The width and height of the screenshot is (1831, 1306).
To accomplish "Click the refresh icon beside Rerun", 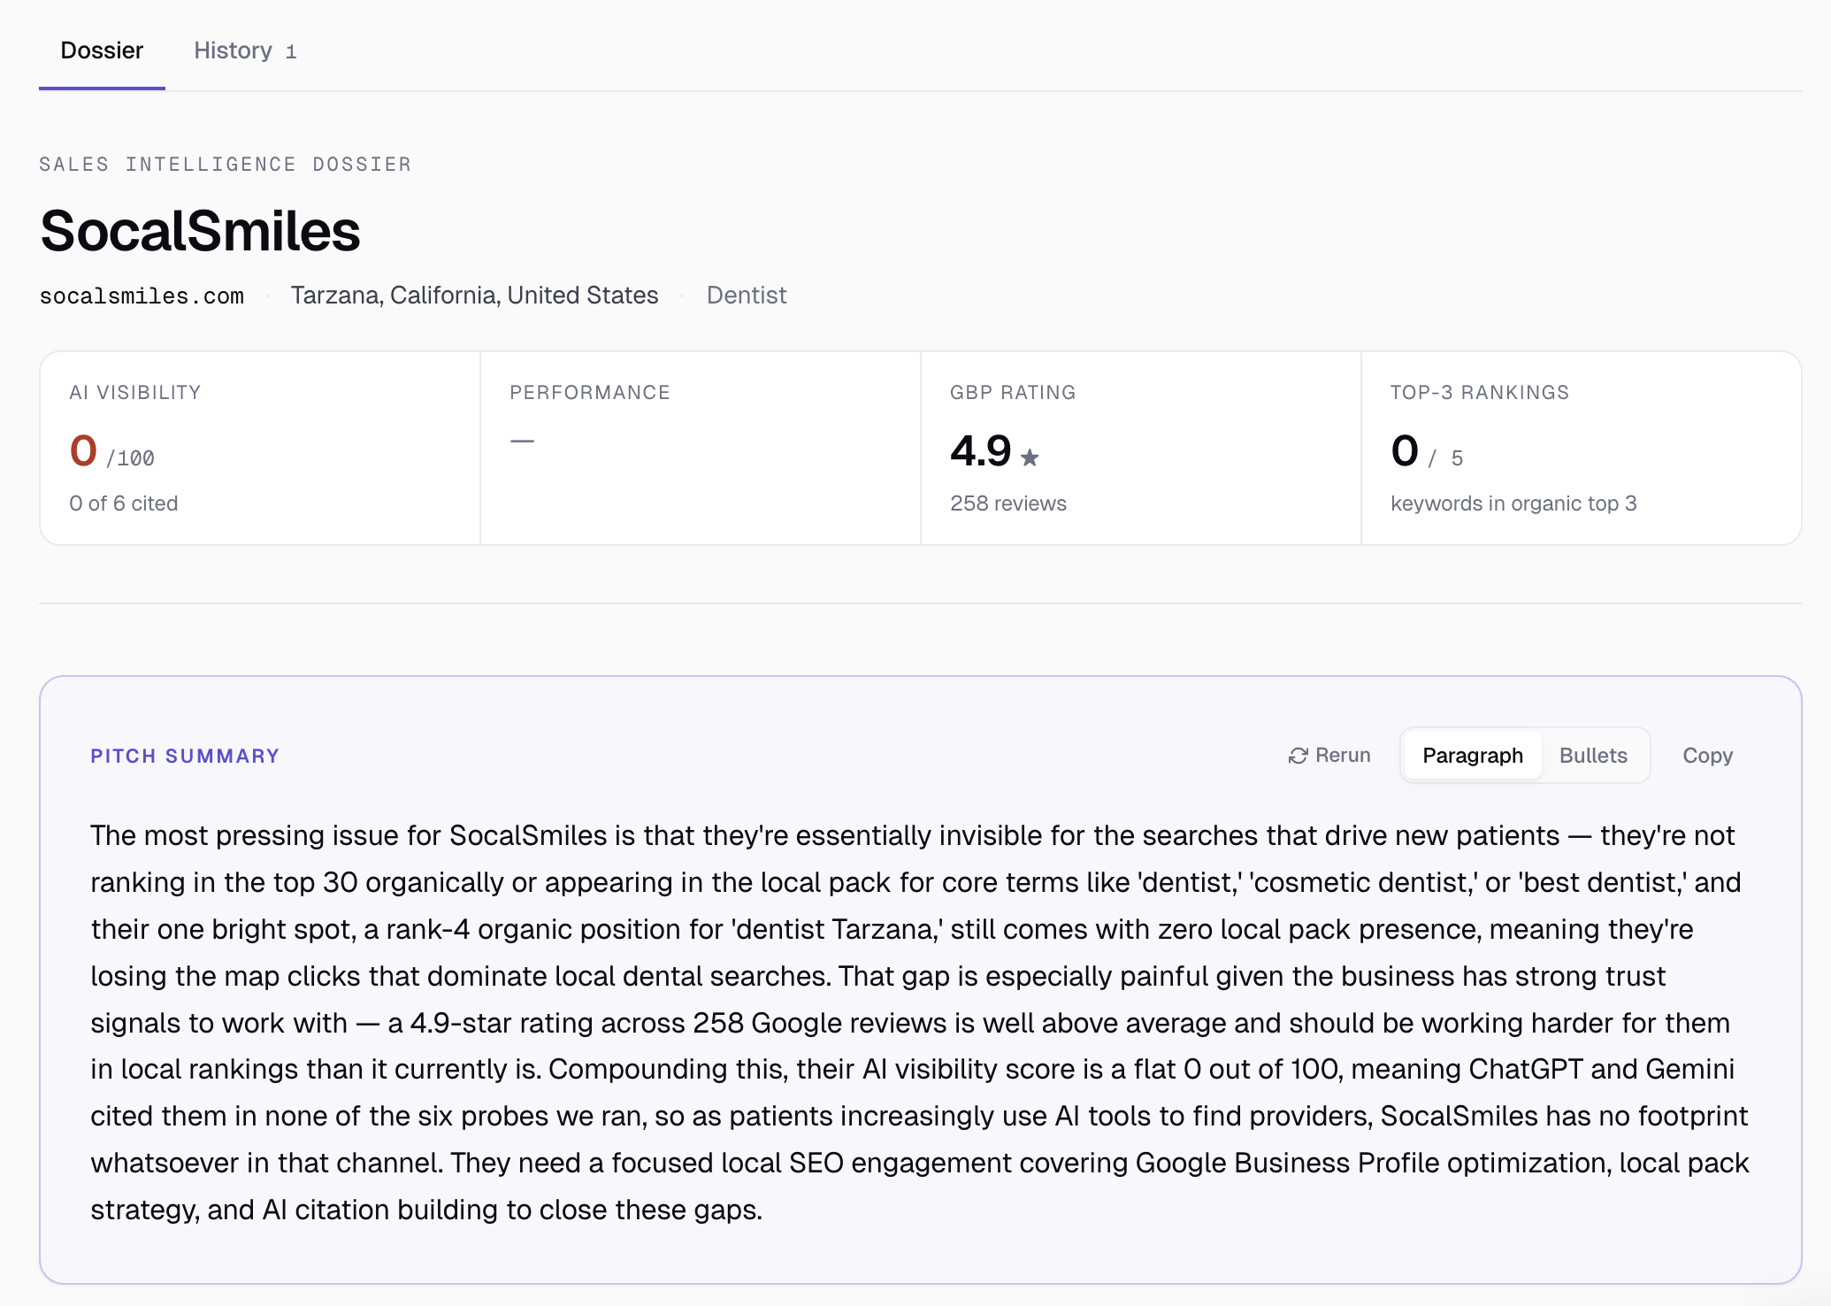I will click(1298, 755).
